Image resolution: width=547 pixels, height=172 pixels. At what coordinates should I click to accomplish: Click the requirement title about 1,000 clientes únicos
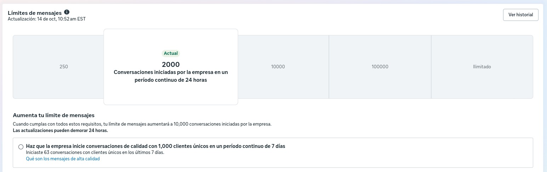[x=155, y=146]
